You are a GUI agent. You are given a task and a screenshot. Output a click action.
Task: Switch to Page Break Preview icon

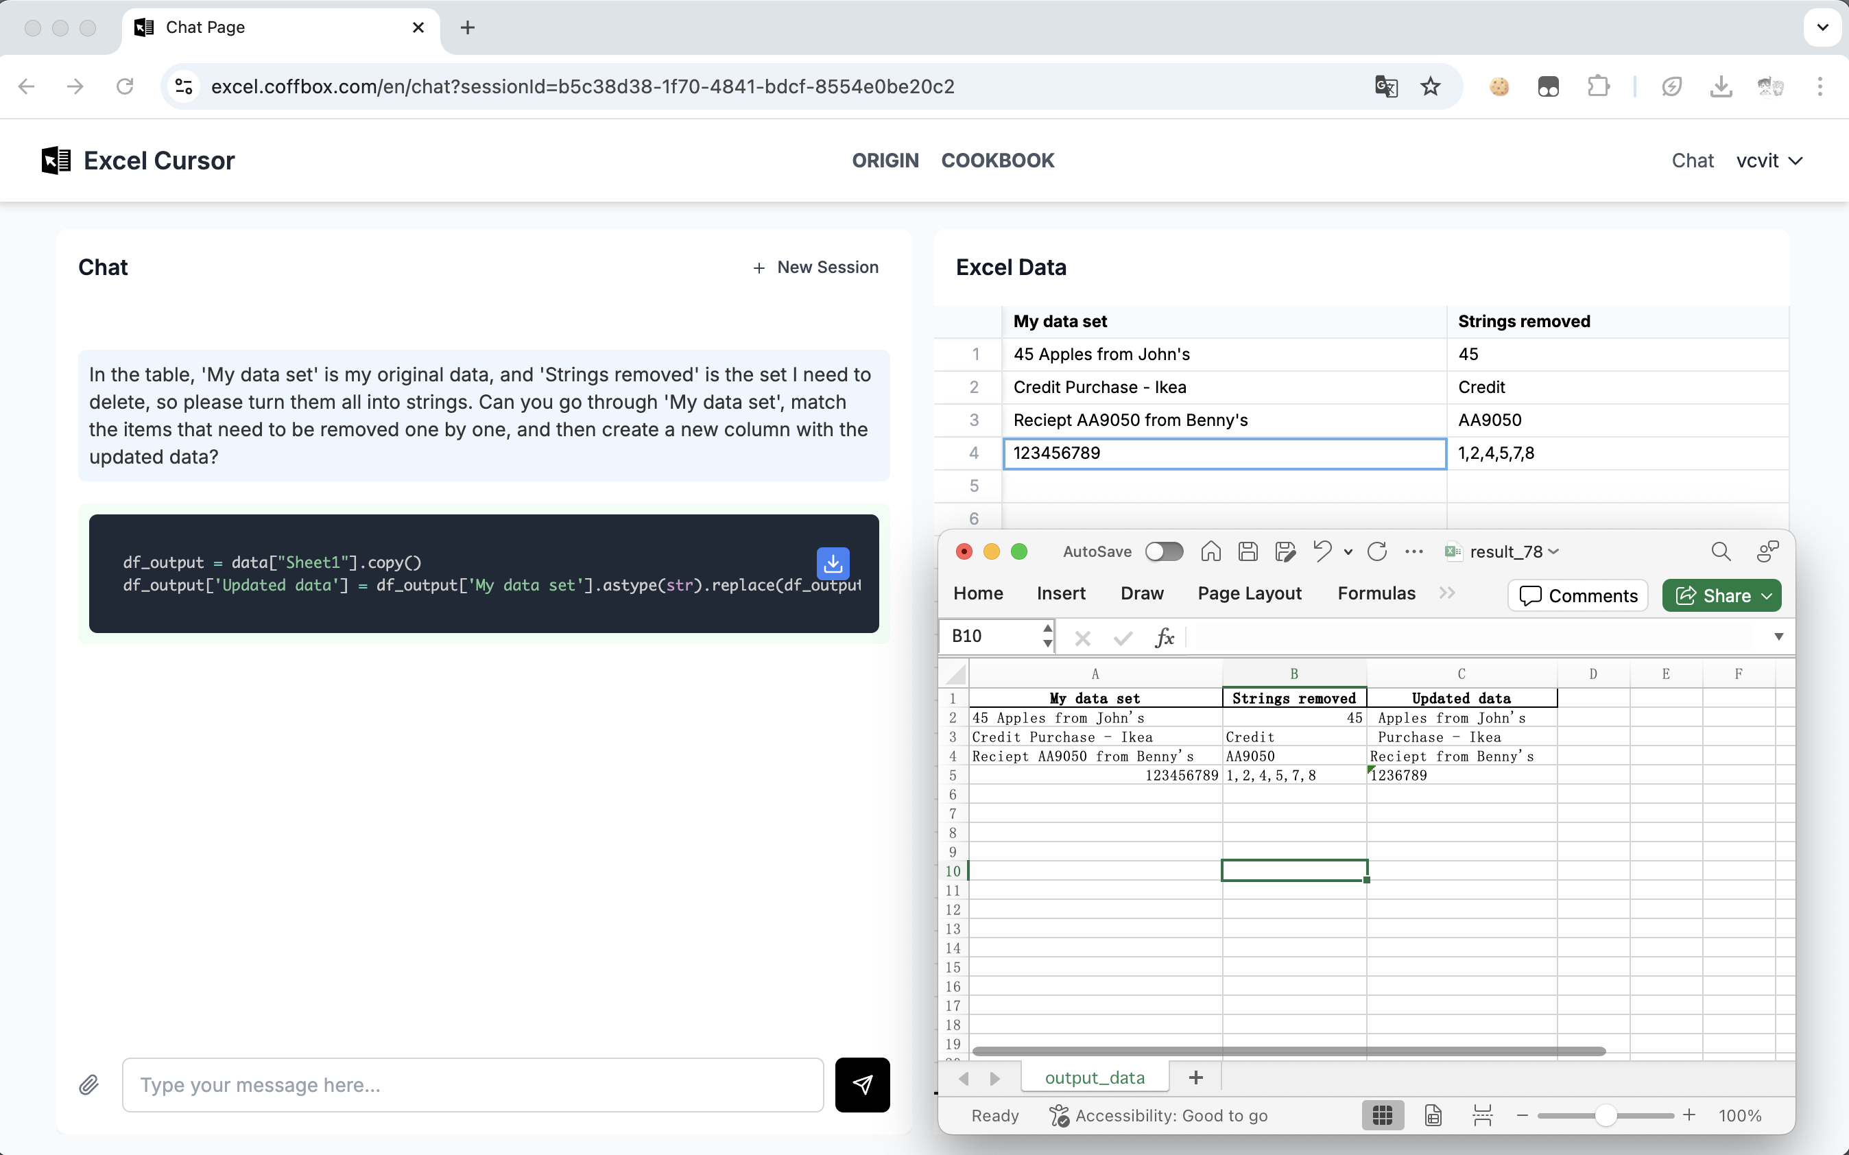pos(1481,1115)
